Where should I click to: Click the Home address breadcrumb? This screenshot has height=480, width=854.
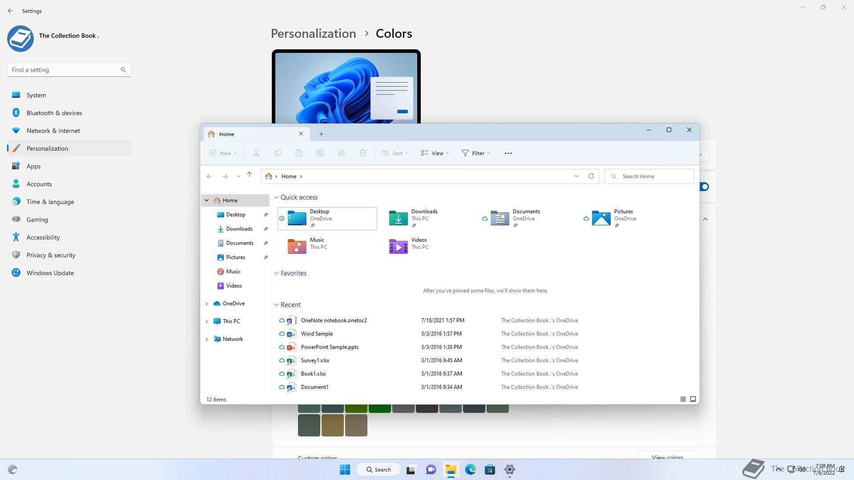[x=289, y=176]
